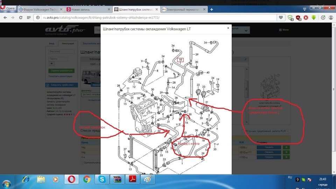Add 1610 price offer to cart
Image resolution: width=336 pixels, height=189 pixels.
click(286, 152)
